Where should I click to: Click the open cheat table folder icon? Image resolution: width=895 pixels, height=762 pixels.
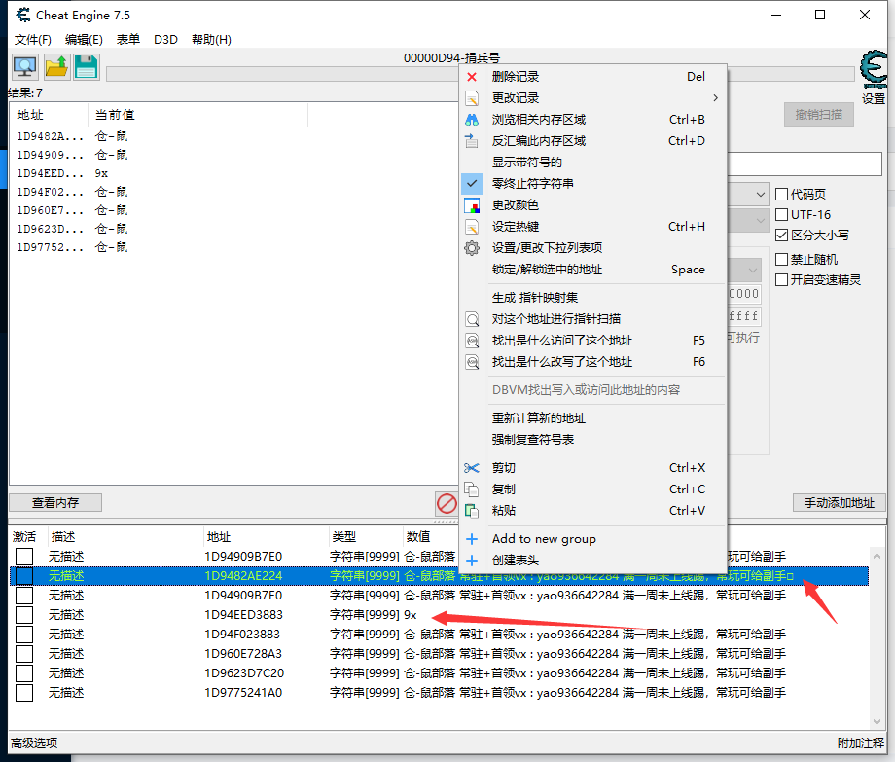58,66
